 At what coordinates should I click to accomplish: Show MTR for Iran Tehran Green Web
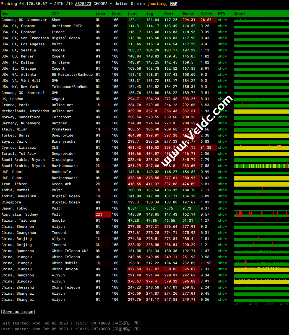click(222, 184)
